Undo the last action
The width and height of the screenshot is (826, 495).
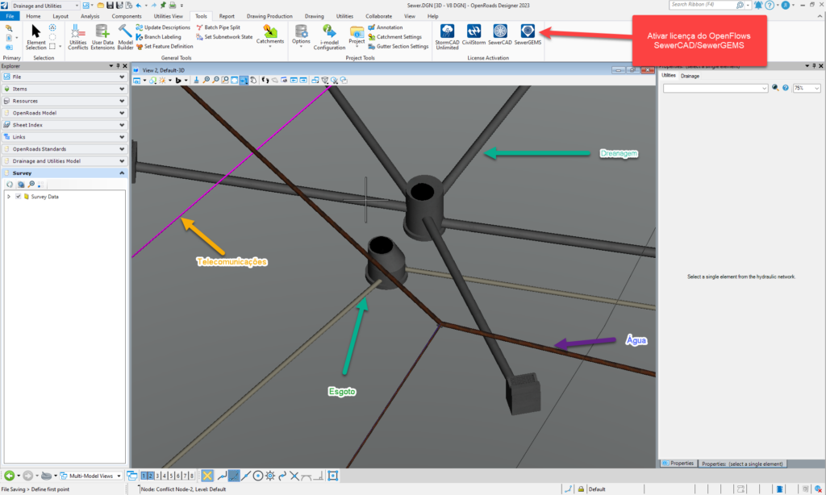(x=139, y=6)
